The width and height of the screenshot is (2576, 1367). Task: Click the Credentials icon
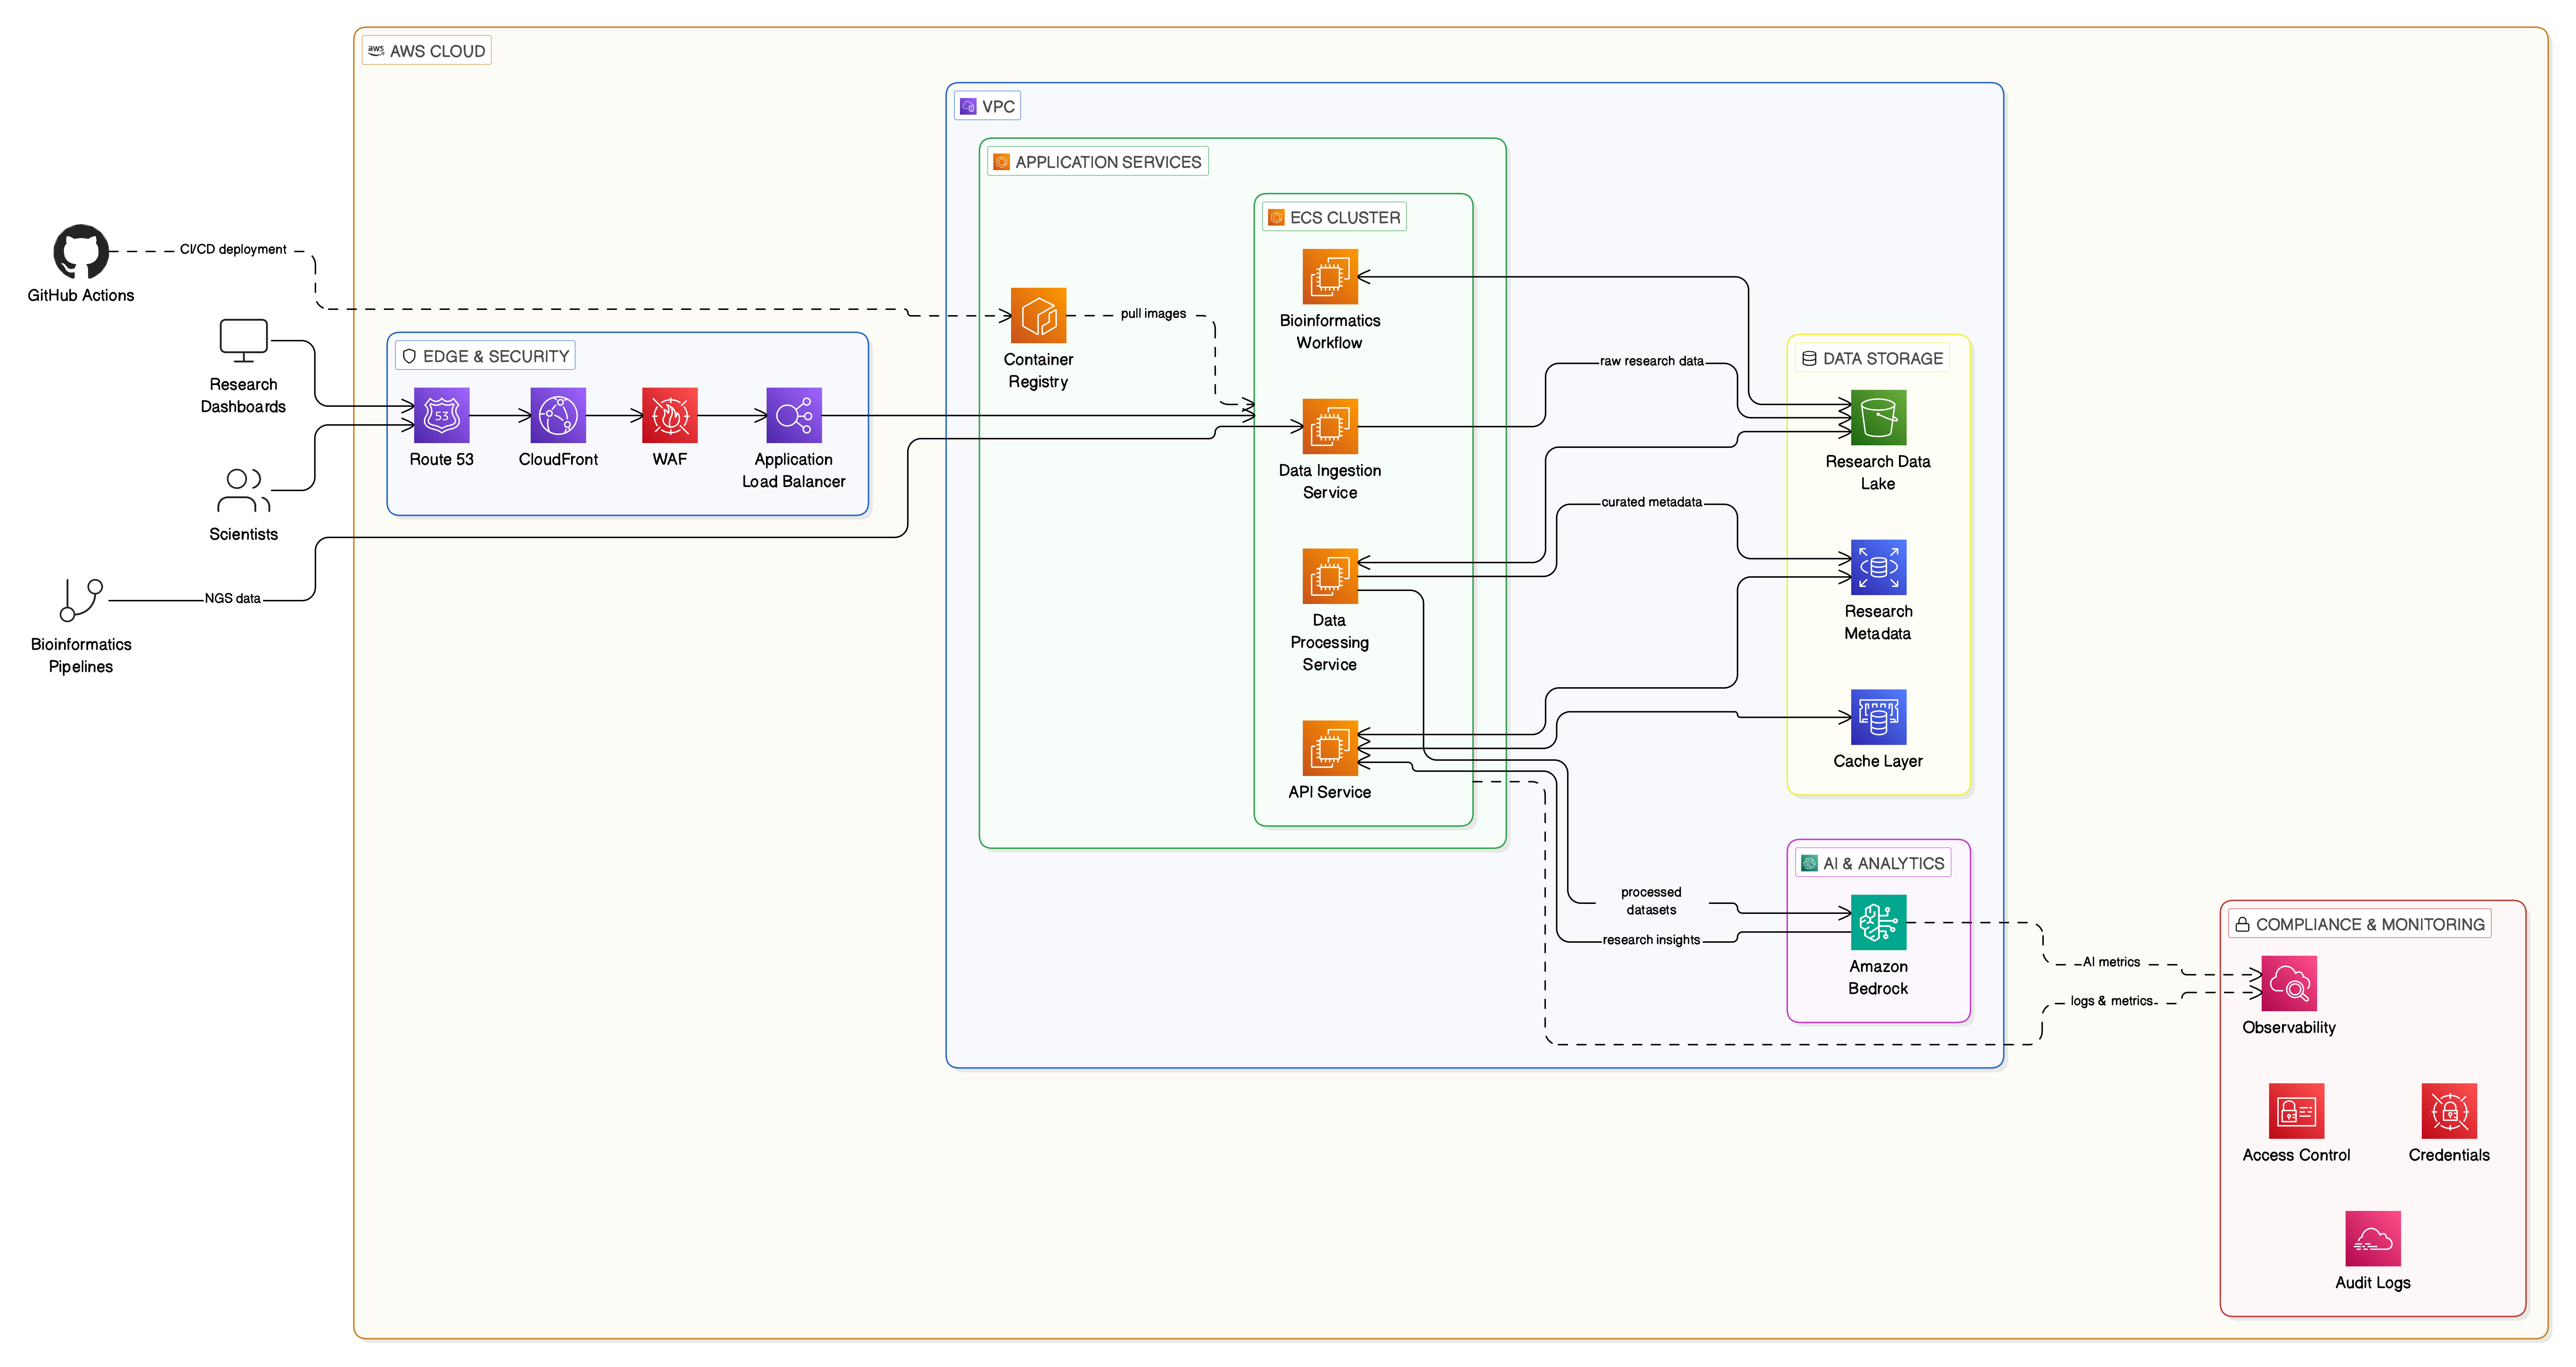coord(2449,1111)
